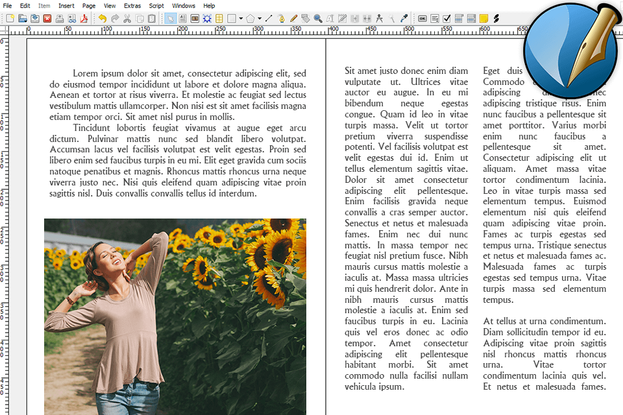Select the Freehand Line pencil tool

(x=293, y=19)
